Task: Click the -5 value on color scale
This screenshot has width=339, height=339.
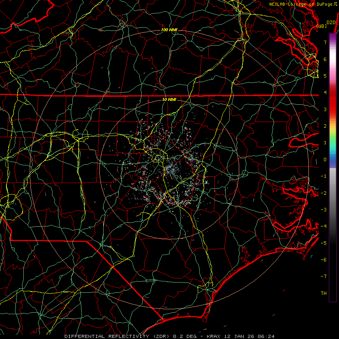Action: [x=324, y=243]
